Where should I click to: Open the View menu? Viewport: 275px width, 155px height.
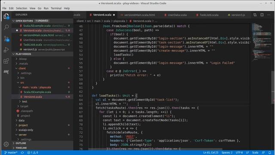coord(33,8)
